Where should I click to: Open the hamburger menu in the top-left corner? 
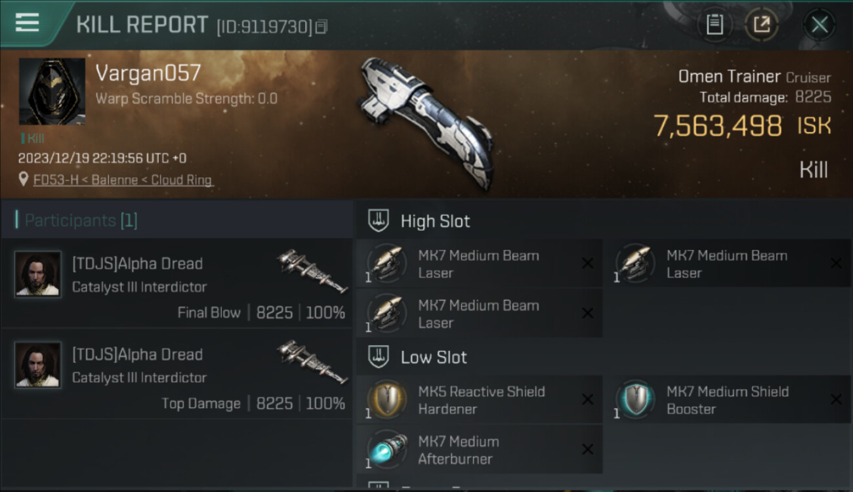[x=28, y=22]
